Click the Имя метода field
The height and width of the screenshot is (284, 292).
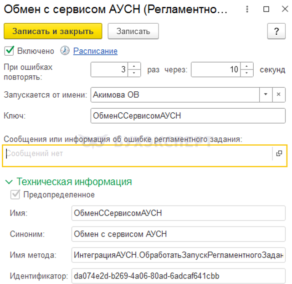[x=179, y=255]
